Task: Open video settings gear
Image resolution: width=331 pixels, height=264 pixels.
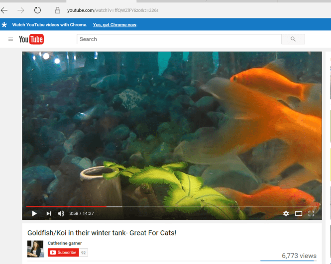Action: tap(286, 213)
